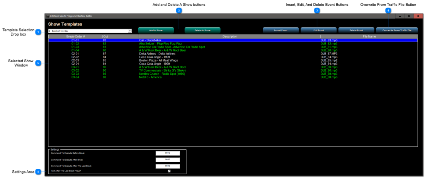Click the Delete A Show button
The height and width of the screenshot is (178, 425).
point(202,31)
